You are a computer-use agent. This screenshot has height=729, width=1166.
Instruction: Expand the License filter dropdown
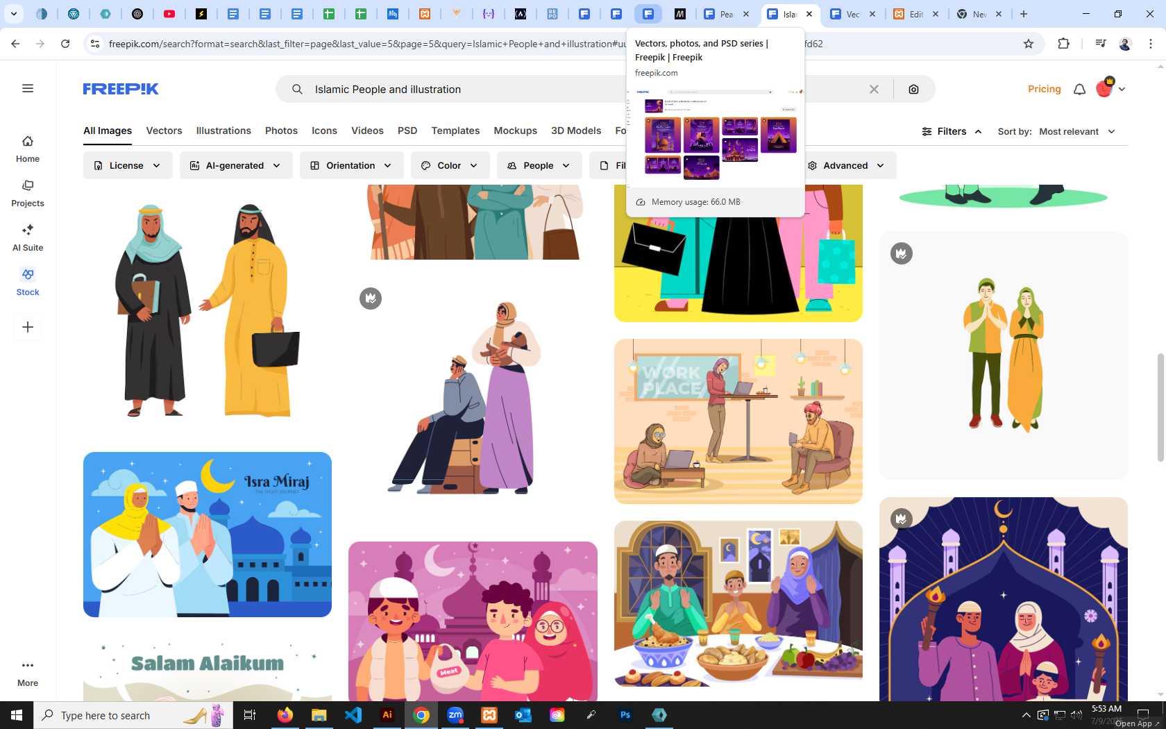(128, 165)
